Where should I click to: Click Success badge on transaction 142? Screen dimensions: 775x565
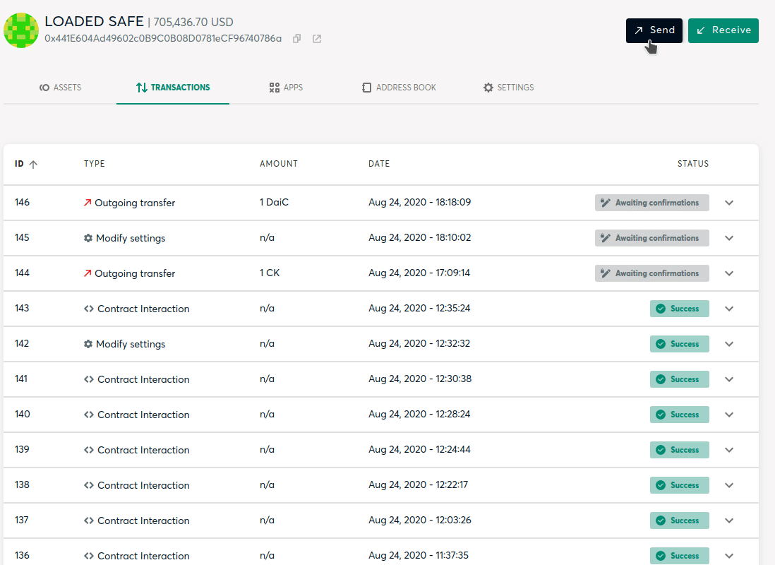(x=680, y=345)
